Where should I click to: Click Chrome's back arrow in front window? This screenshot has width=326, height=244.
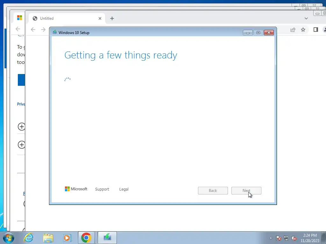[33, 30]
